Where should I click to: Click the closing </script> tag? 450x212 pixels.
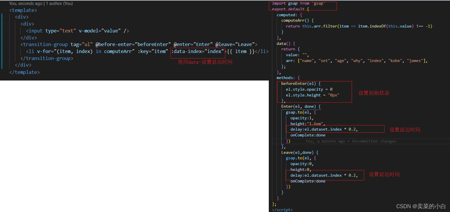(x=282, y=210)
